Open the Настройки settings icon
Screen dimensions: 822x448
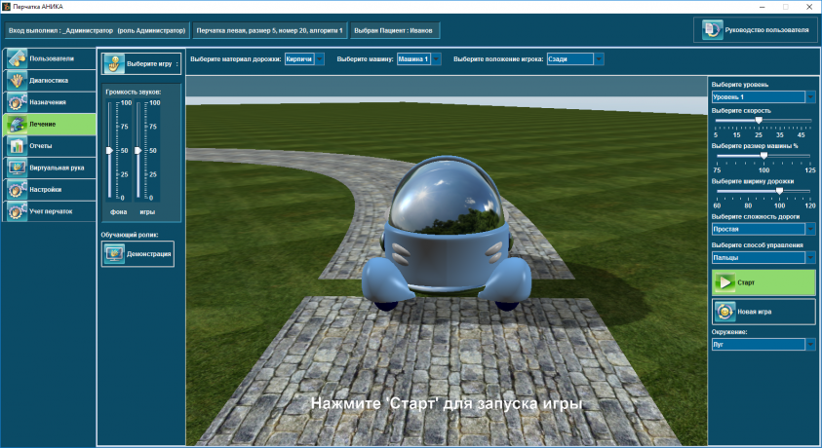coord(16,189)
